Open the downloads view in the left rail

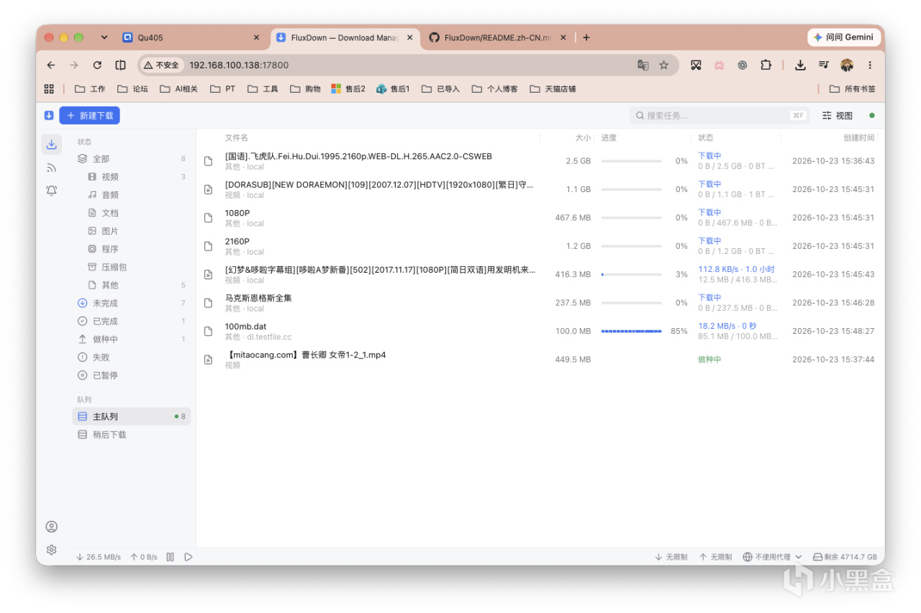click(x=51, y=145)
